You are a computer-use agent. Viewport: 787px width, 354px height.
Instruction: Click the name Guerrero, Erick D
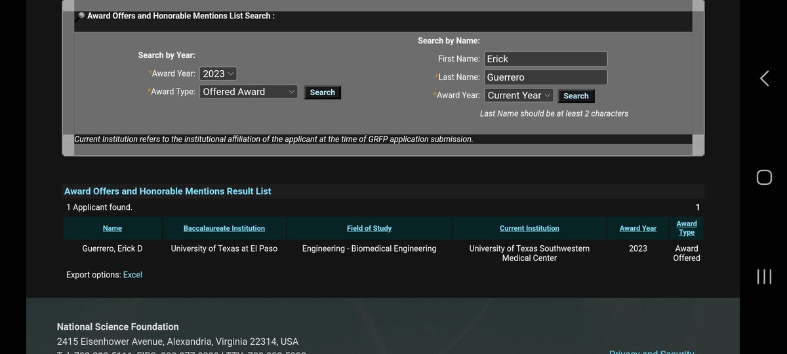[112, 248]
